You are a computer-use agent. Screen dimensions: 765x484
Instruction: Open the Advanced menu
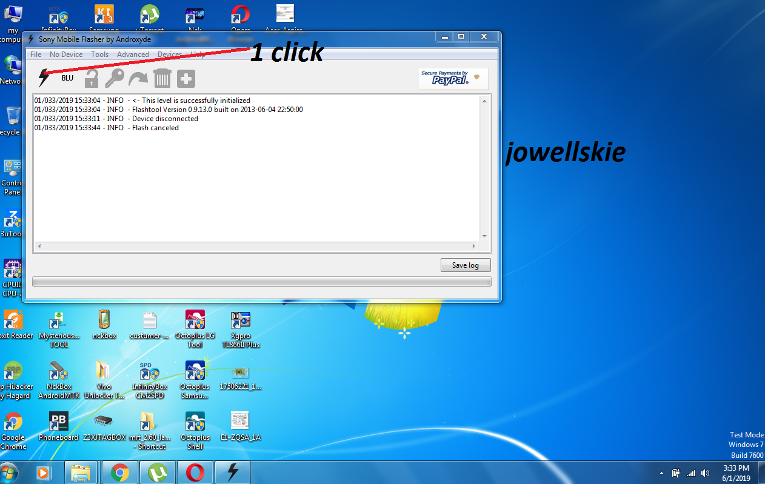pos(133,55)
